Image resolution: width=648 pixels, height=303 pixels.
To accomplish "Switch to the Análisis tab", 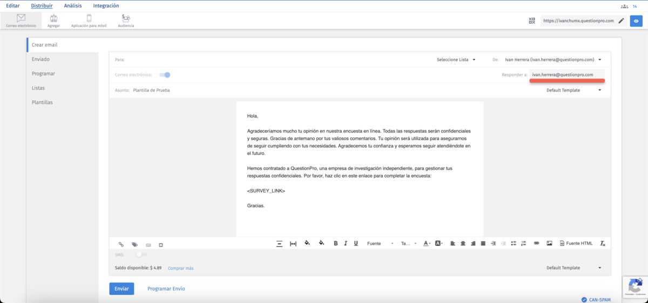I will pyautogui.click(x=73, y=5).
